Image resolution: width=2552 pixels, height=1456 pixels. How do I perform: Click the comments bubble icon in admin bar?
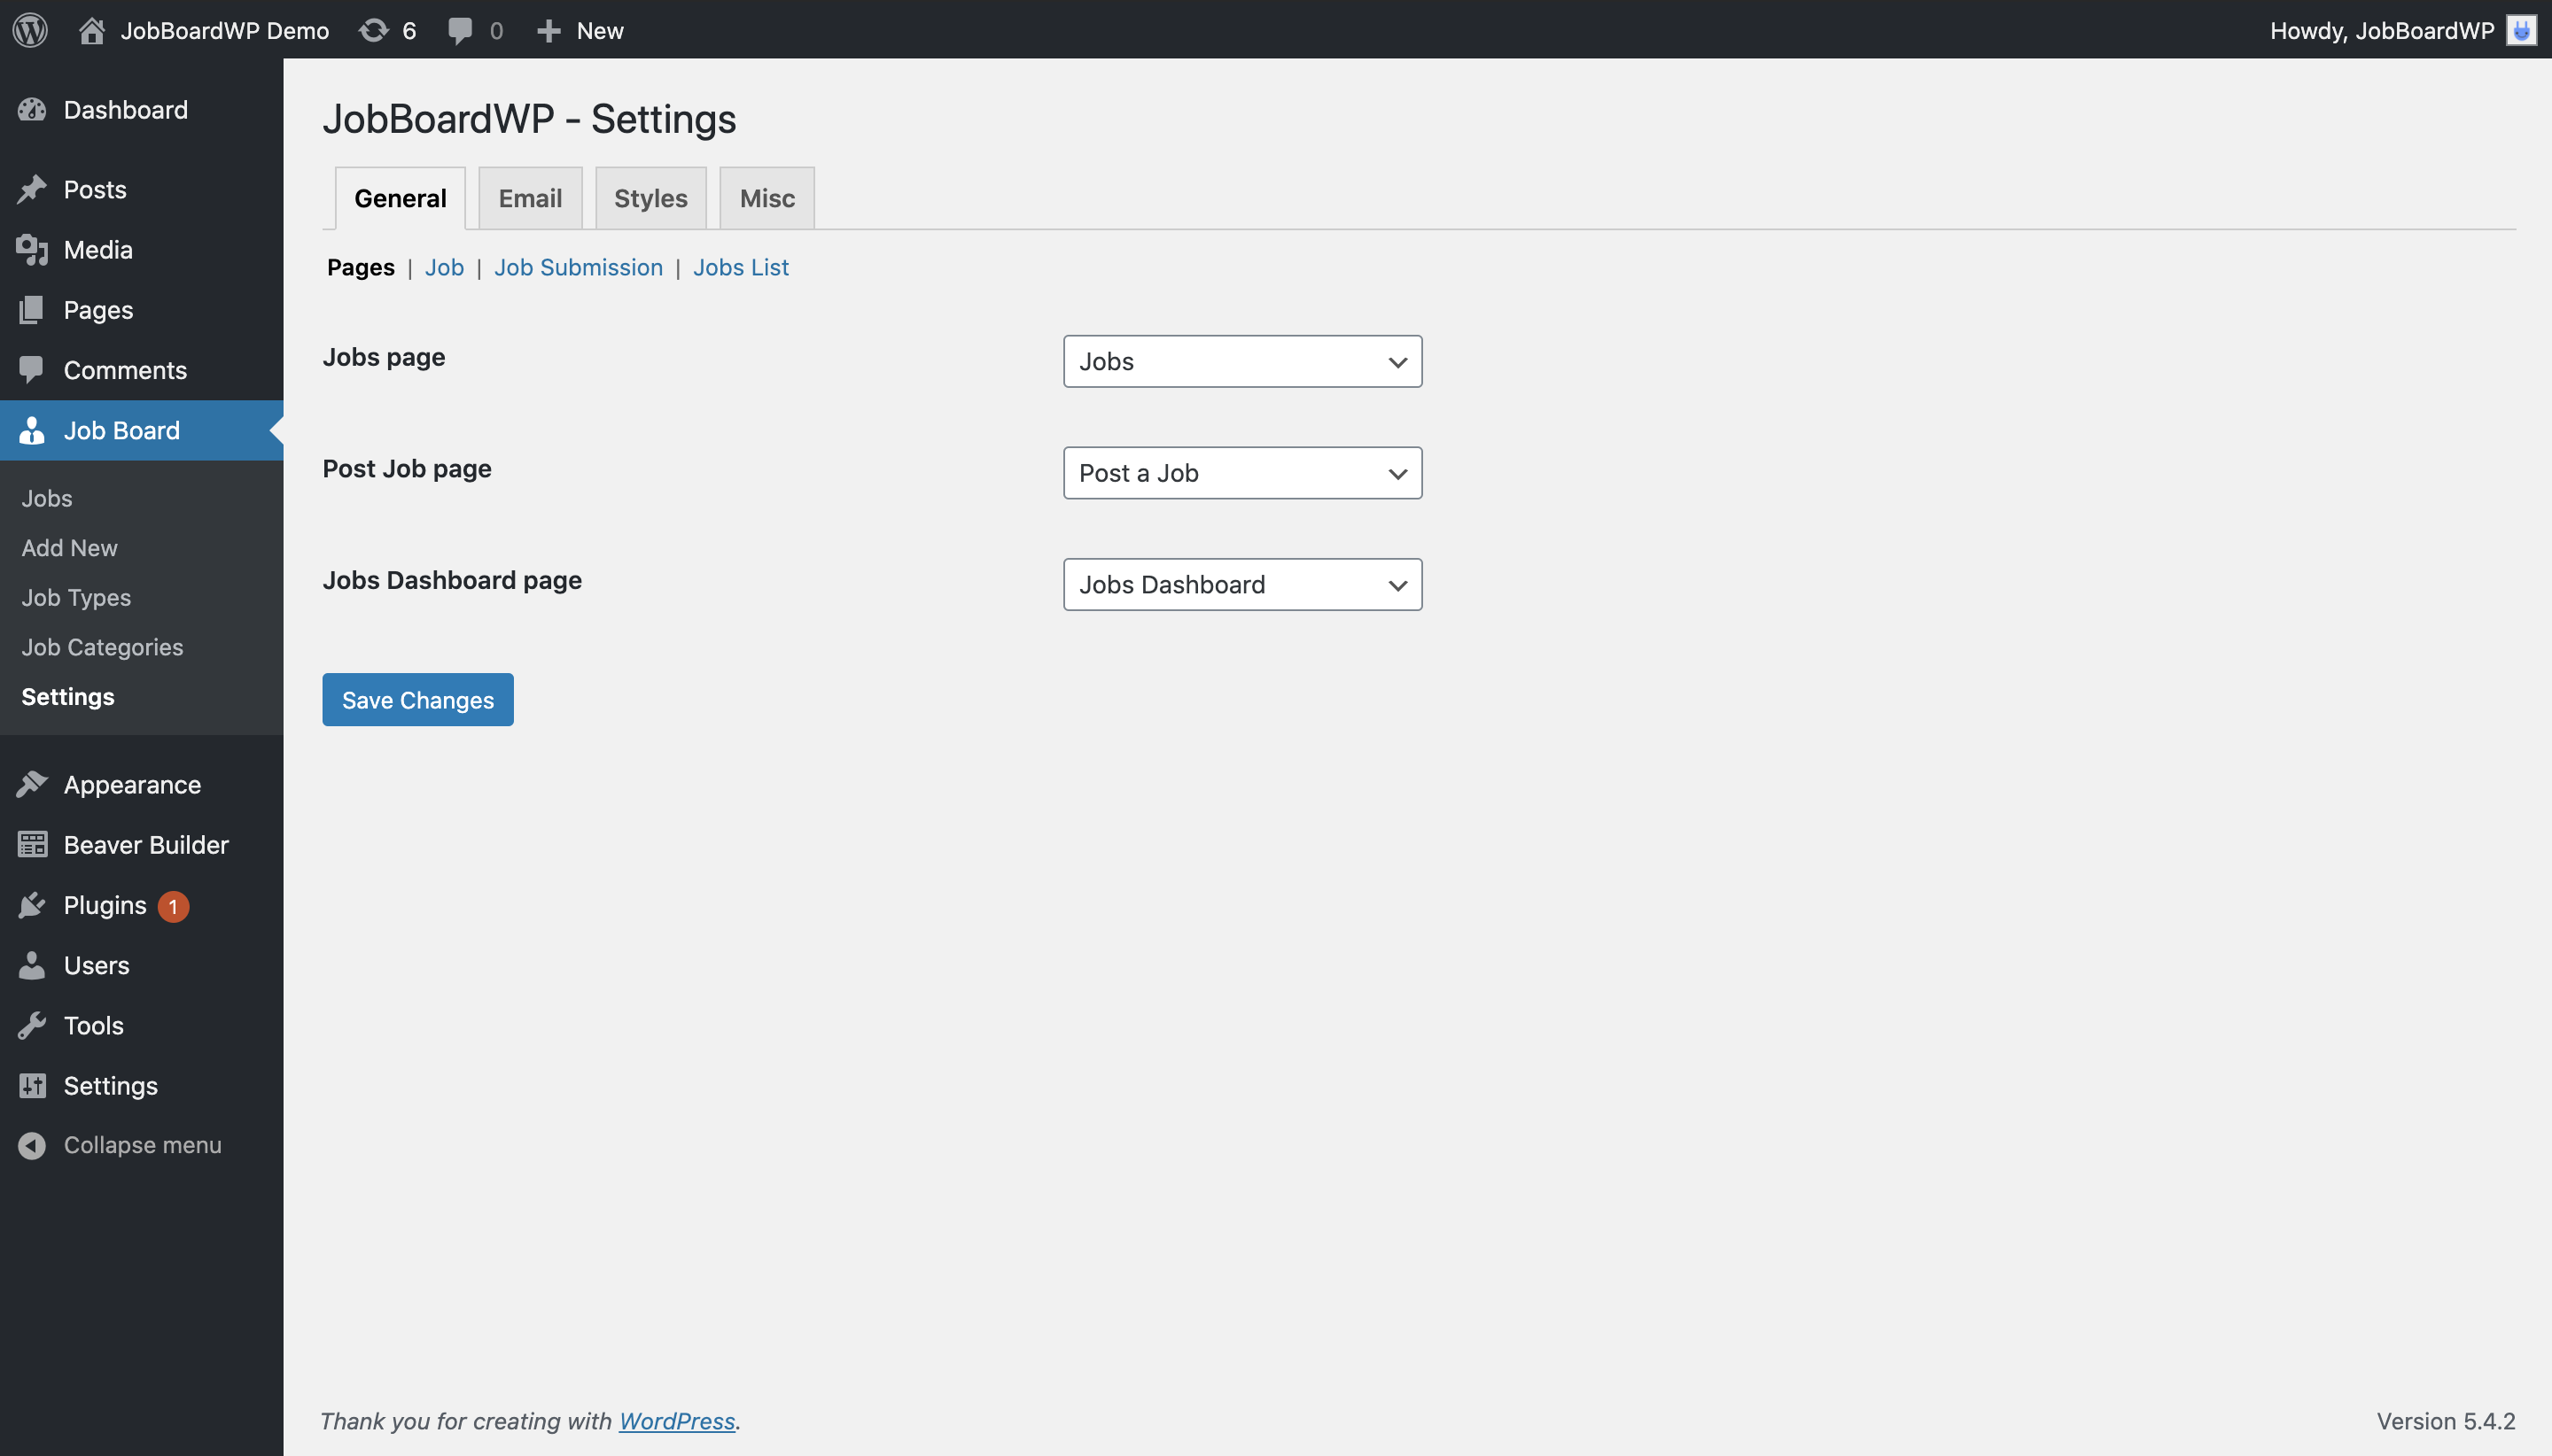click(459, 30)
